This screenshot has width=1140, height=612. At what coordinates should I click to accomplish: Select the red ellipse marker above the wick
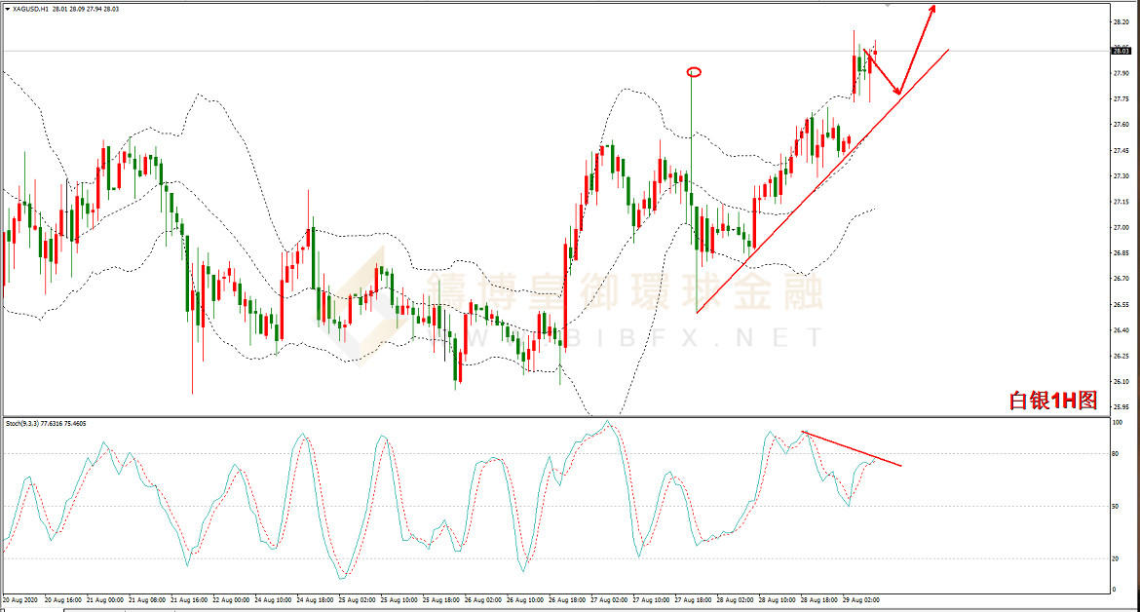[693, 71]
